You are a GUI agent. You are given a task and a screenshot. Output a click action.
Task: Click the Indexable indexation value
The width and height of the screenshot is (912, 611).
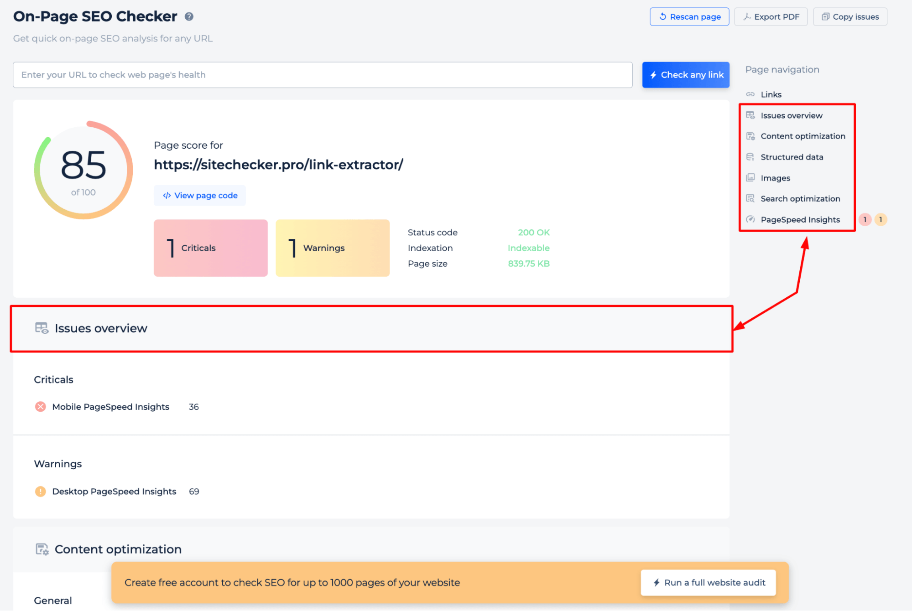[528, 248]
